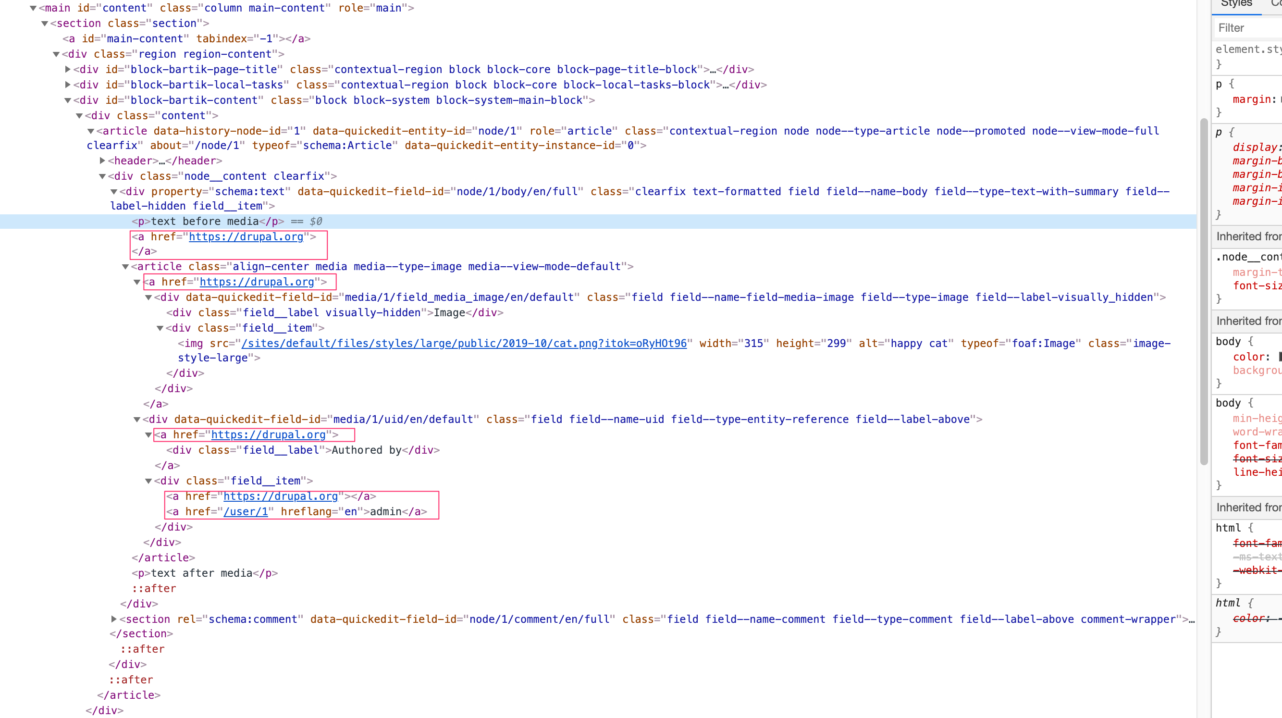This screenshot has height=718, width=1282.
Task: Collapse the main#content element
Action: coord(32,8)
